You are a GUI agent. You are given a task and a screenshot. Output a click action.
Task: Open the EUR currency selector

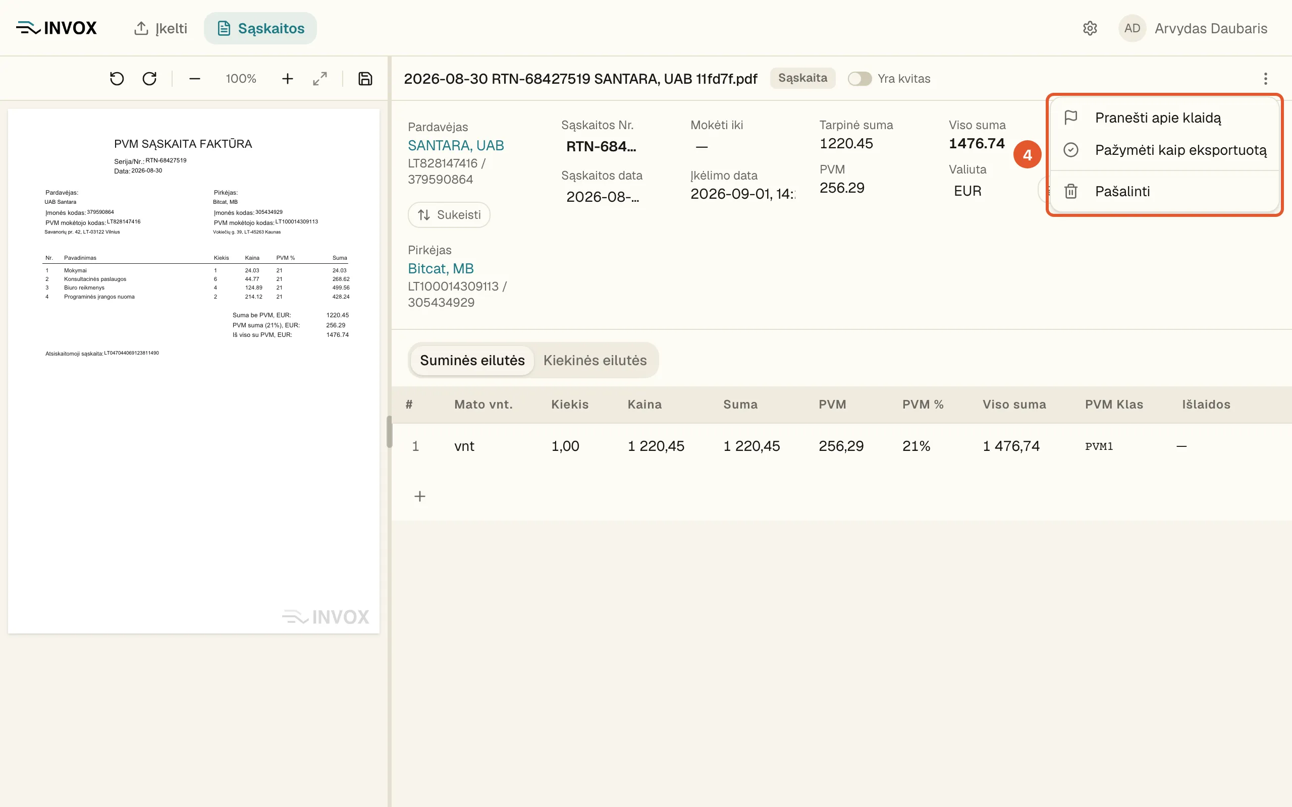pyautogui.click(x=968, y=191)
